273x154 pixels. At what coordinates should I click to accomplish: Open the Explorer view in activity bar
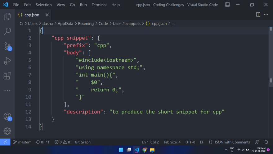point(7,16)
